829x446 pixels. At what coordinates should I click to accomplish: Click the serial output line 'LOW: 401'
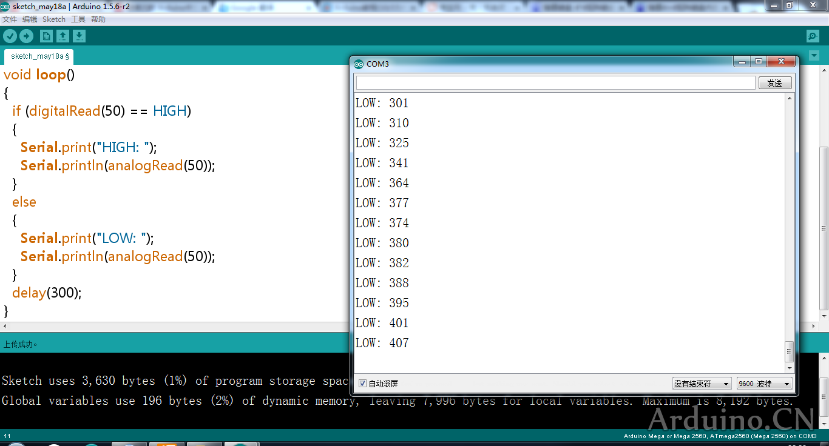382,323
